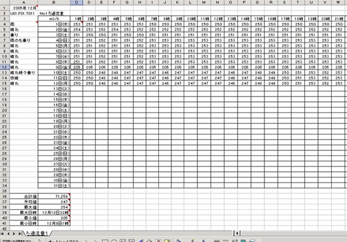Select row 12 header
The height and width of the screenshot is (242, 347).
coord(4,67)
